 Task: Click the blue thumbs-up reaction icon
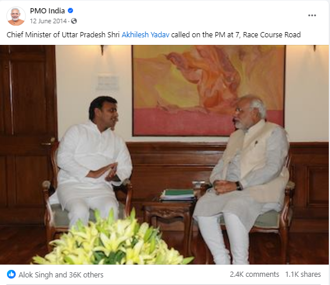(11, 275)
